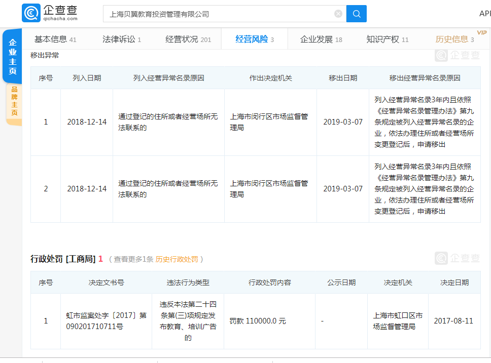Click the 移出日期 column header
This screenshot has height=363, width=491.
point(343,78)
